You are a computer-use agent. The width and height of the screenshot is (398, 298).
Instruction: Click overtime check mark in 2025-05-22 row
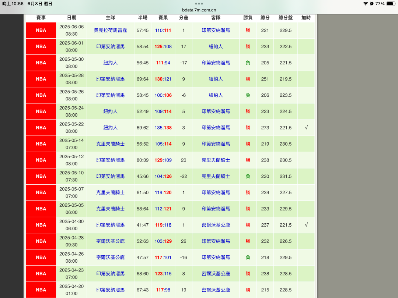pos(306,127)
